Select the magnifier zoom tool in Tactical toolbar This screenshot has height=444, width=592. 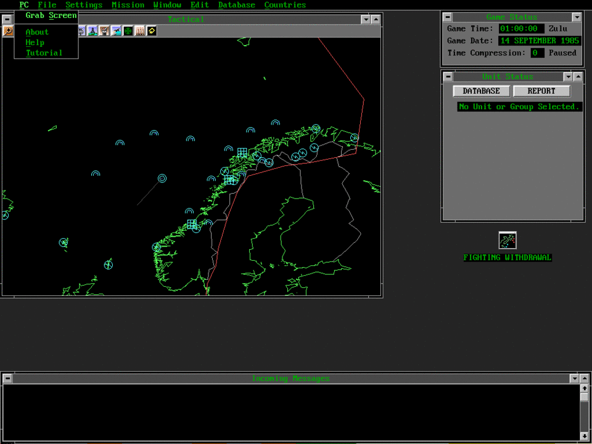click(9, 31)
